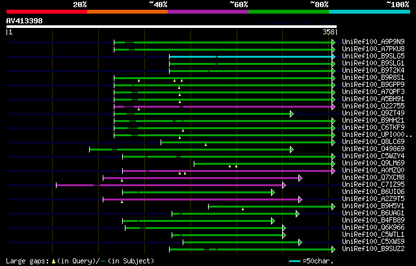416x266 pixels.
Task: Click the purple ~60% legend segment
Action: point(208,12)
